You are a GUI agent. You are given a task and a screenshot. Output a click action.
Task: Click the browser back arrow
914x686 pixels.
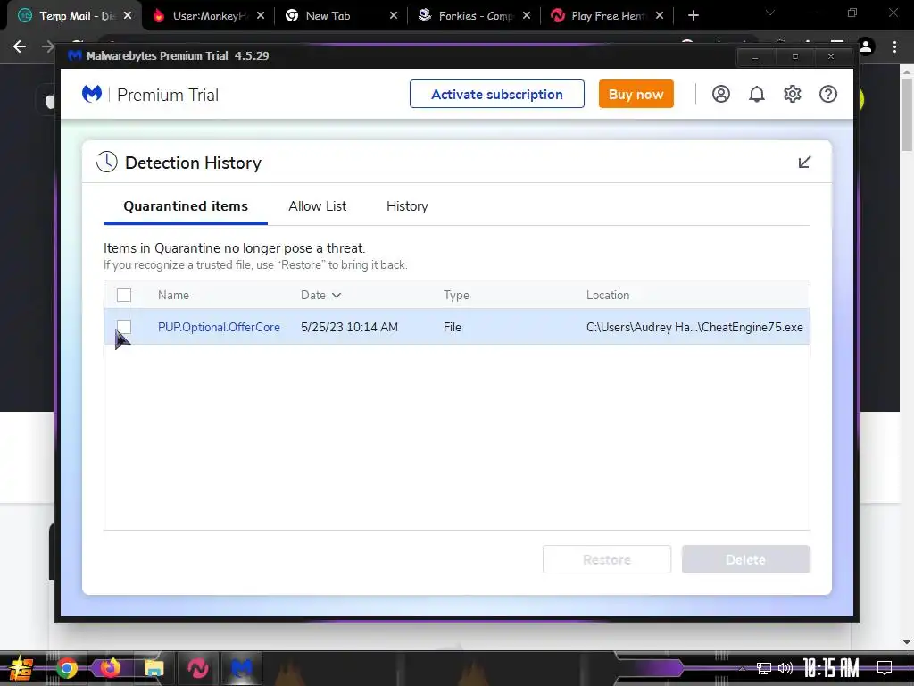pos(20,46)
